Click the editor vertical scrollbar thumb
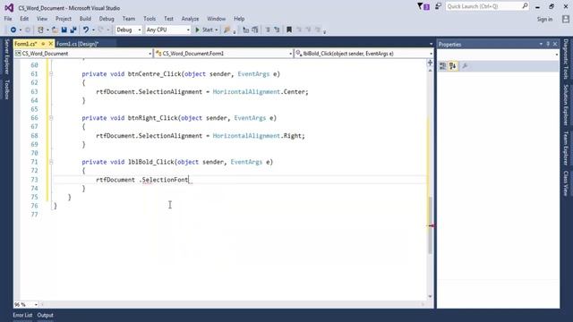The height and width of the screenshot is (322, 573). (x=430, y=225)
